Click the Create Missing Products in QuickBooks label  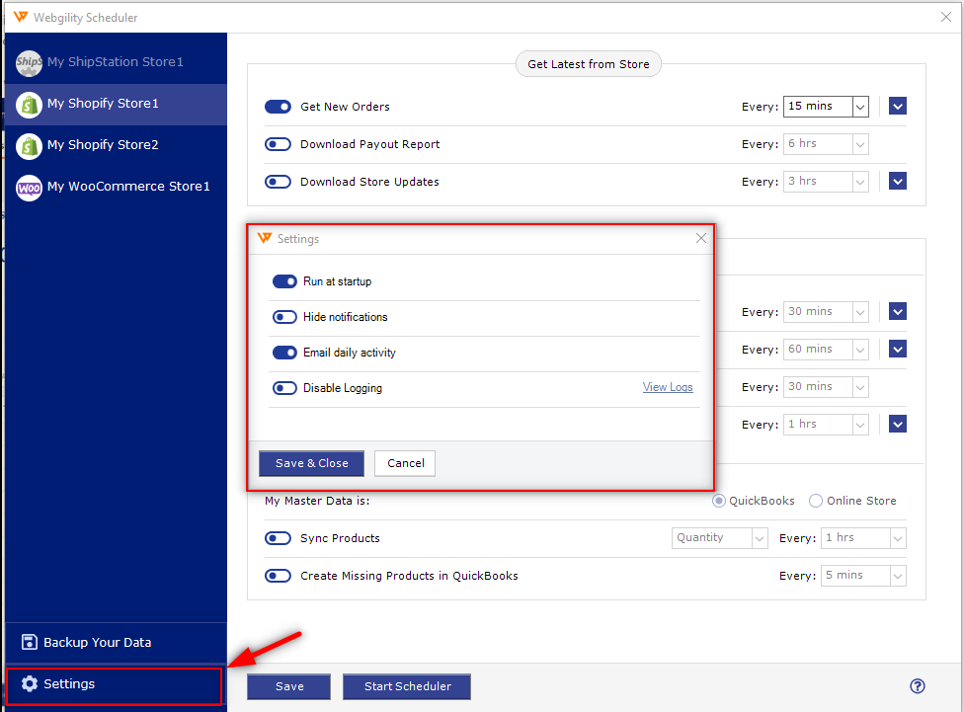click(409, 576)
